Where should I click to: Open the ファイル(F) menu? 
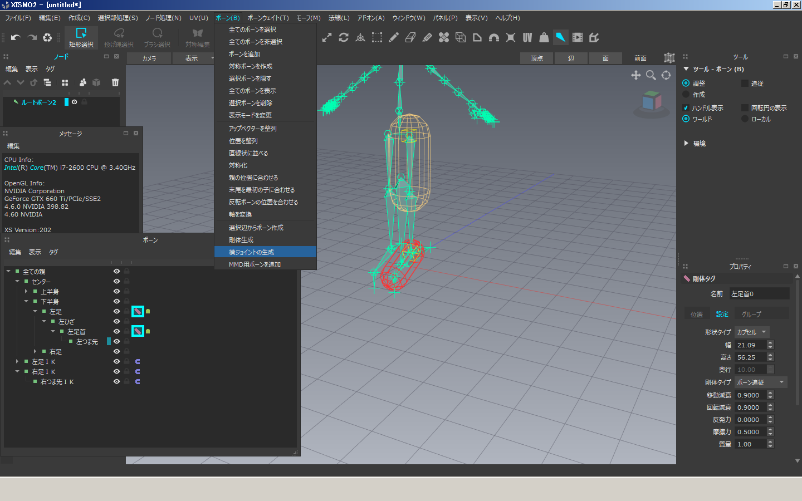tap(18, 18)
